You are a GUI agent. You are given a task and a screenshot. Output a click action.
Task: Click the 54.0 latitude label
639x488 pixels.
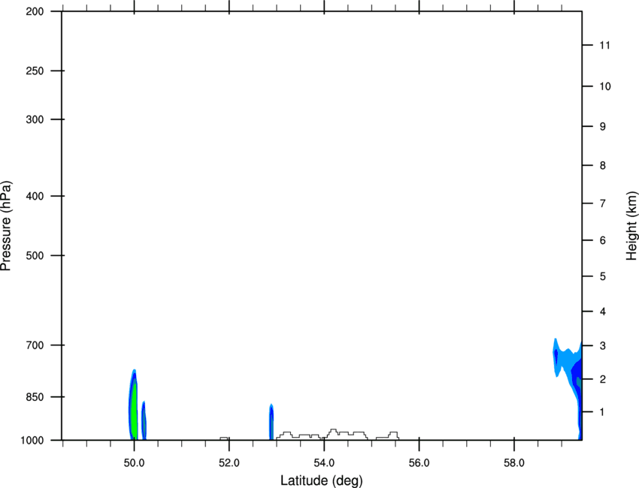click(324, 463)
